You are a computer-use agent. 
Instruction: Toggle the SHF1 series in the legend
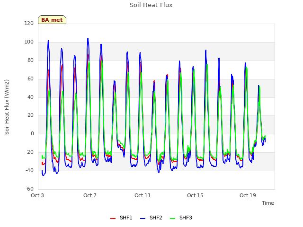click(x=121, y=218)
